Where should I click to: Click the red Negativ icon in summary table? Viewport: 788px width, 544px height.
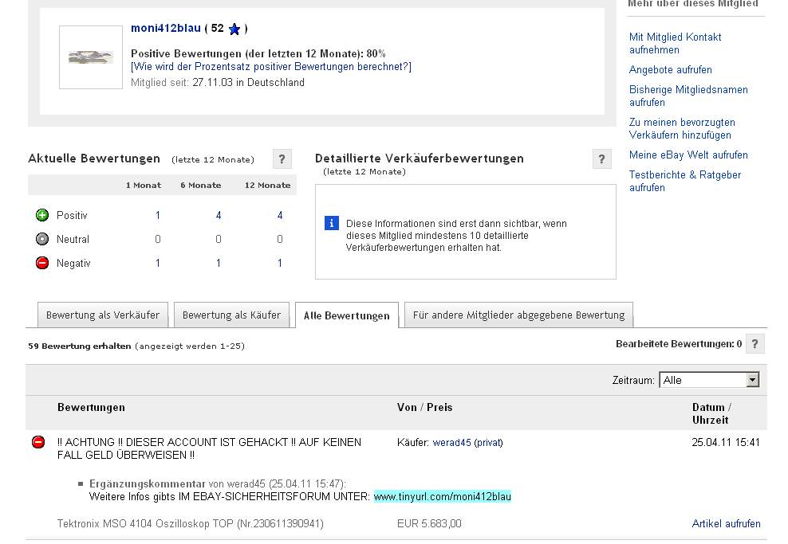42,263
